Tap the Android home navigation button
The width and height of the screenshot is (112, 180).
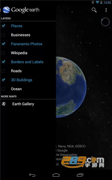56,175
